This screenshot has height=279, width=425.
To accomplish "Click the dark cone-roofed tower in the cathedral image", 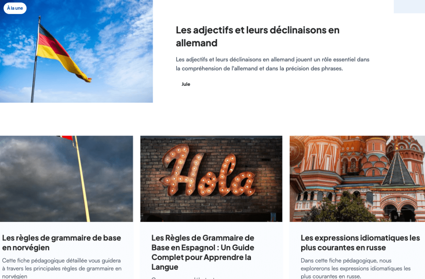I will 397,168.
